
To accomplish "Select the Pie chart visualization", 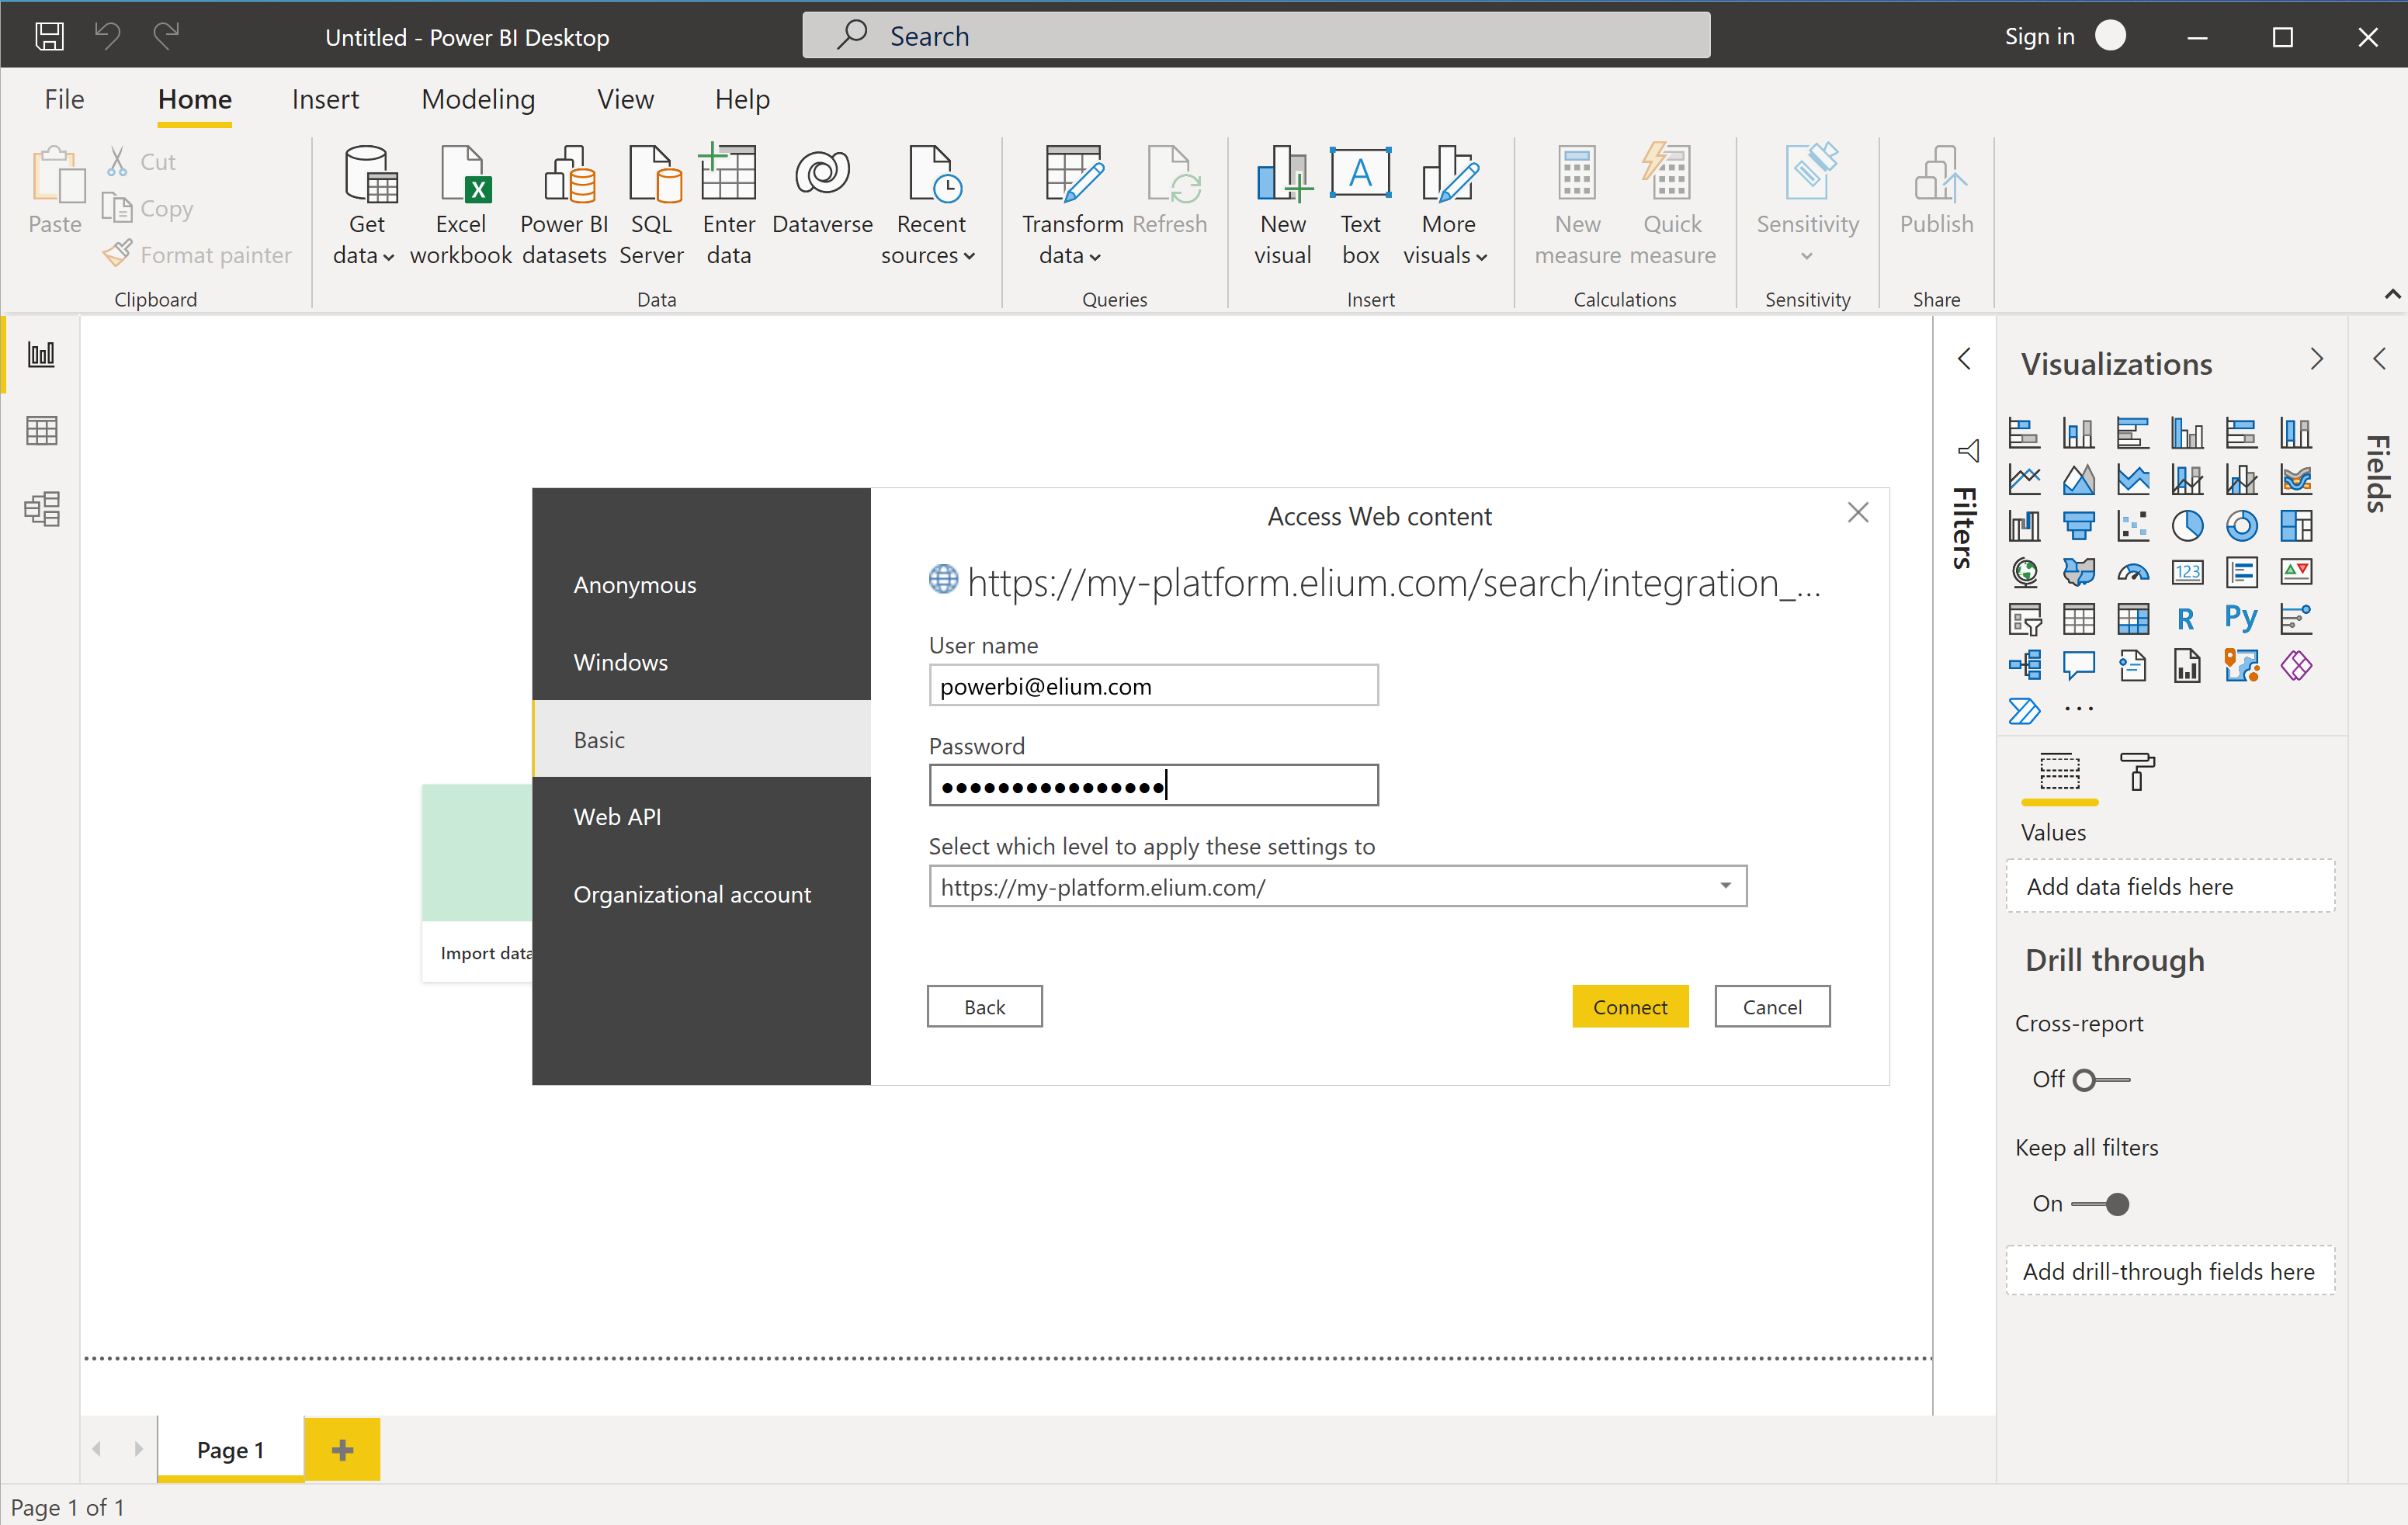I will tap(2187, 526).
